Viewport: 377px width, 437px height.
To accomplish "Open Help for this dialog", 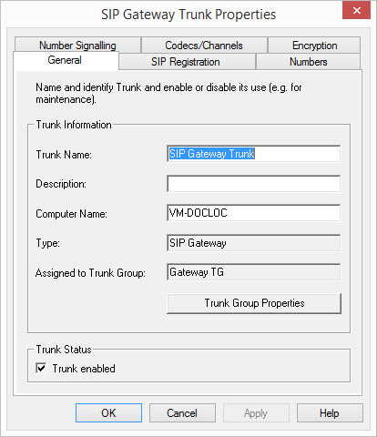I will pos(330,413).
